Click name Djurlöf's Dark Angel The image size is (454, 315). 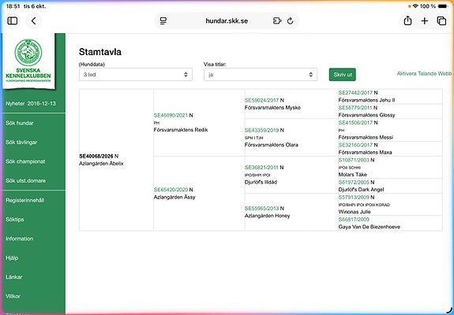361,190
